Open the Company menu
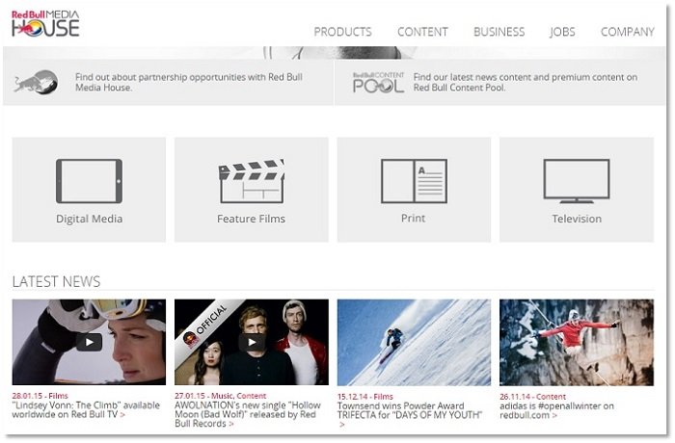Screen dimensions: 675x443 pos(628,32)
